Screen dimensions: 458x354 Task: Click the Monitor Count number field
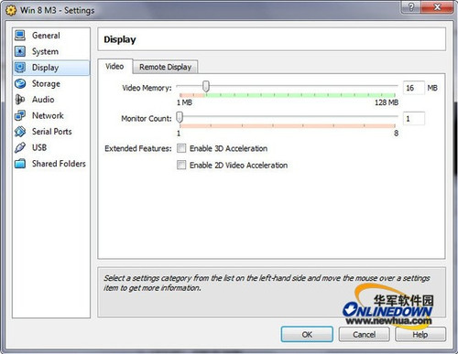click(414, 119)
